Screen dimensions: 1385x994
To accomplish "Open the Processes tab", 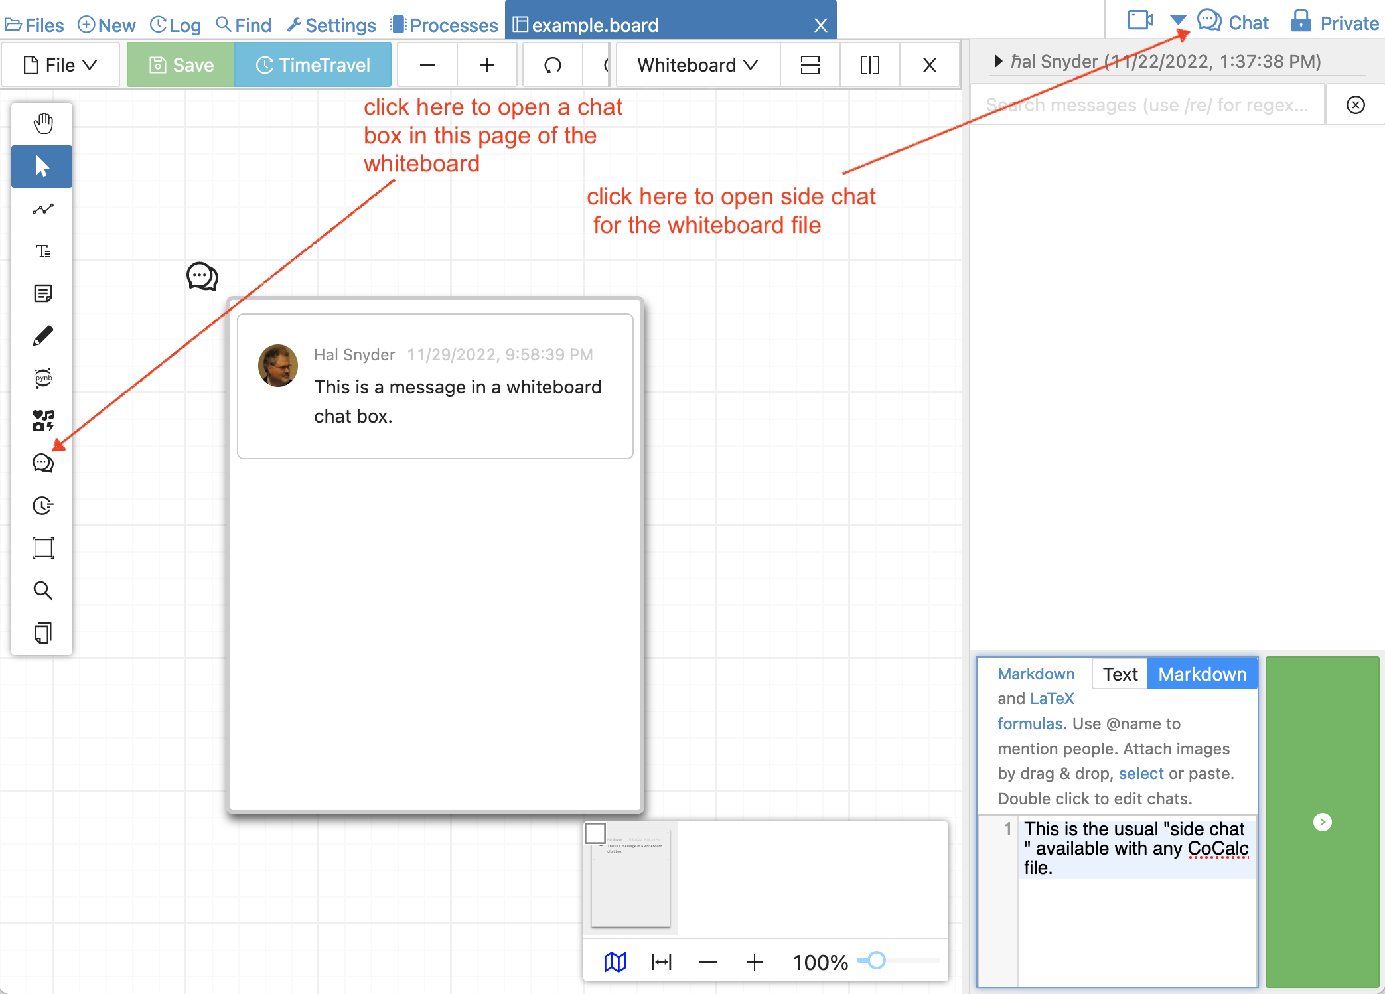I will pyautogui.click(x=444, y=25).
